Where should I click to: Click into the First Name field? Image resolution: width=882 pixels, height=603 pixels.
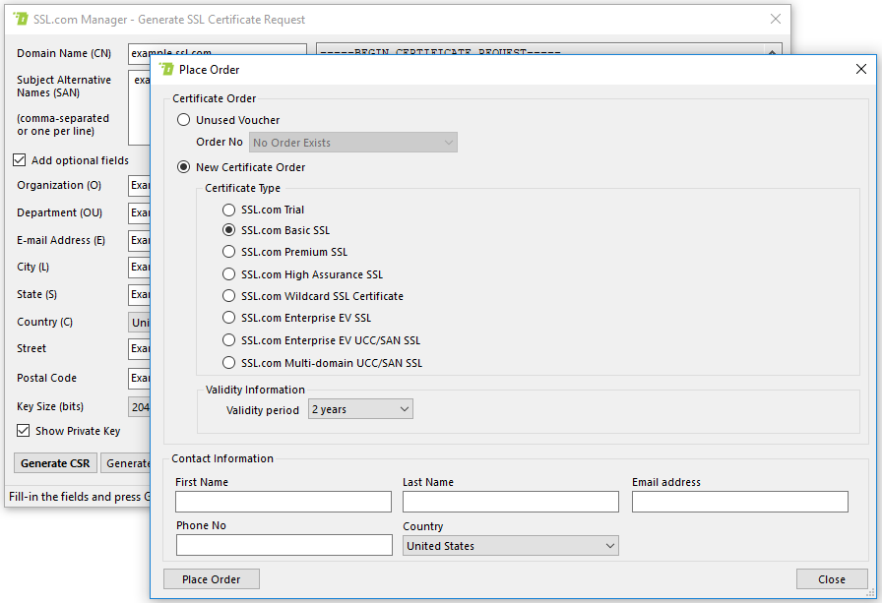tap(283, 502)
